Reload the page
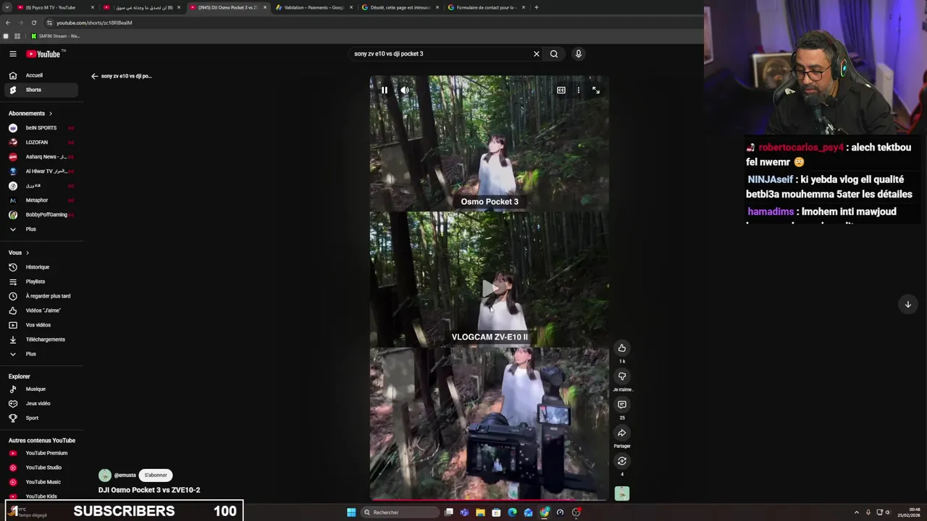Screen dimensions: 927x521 click(33, 22)
